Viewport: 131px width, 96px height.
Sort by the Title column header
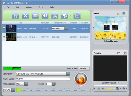tap(20, 23)
